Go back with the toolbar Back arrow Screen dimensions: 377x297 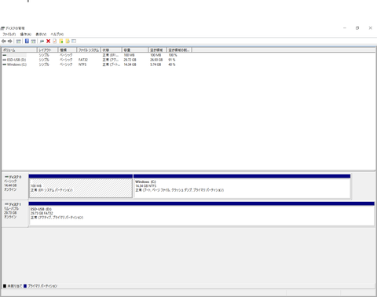[x=4, y=41]
